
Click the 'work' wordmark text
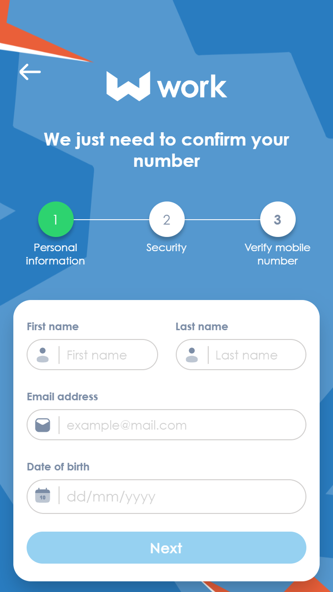click(192, 86)
